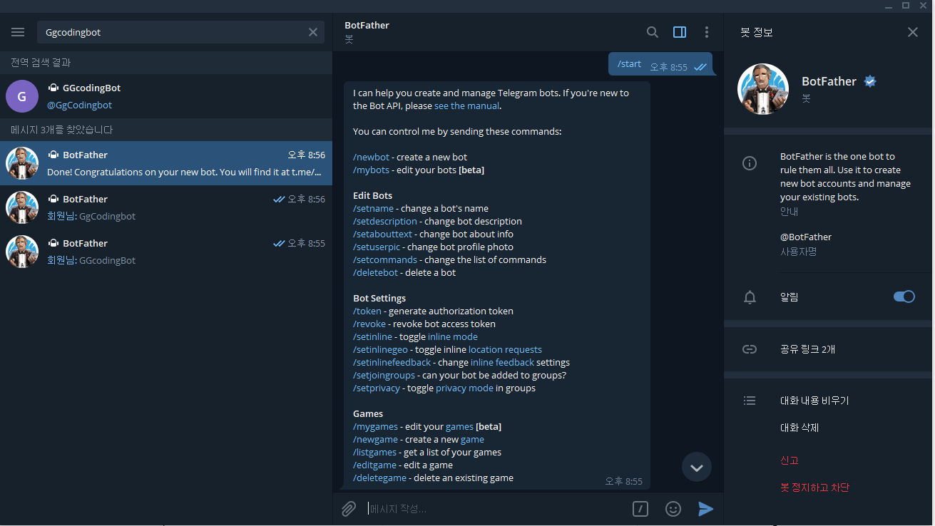Close the bot info panel
The height and width of the screenshot is (526, 935).
[x=913, y=32]
